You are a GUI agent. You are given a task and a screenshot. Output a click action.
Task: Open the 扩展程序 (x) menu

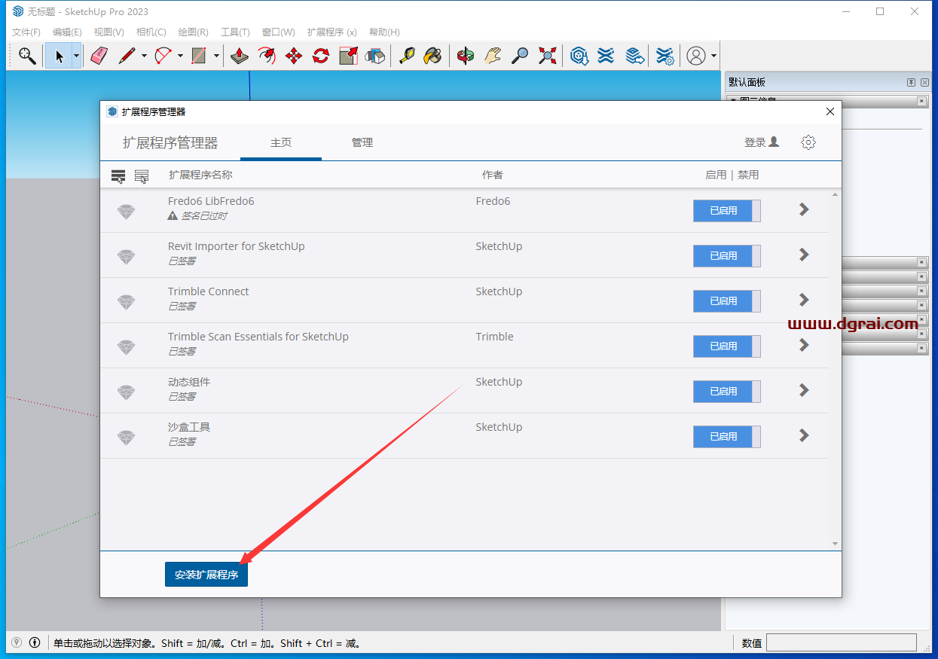pyautogui.click(x=332, y=32)
